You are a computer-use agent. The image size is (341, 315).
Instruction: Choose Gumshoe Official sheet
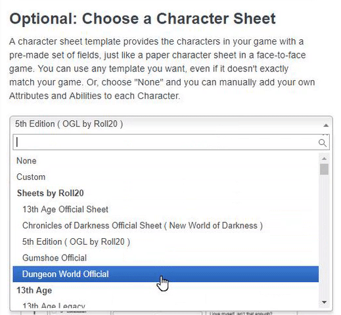[166, 258]
